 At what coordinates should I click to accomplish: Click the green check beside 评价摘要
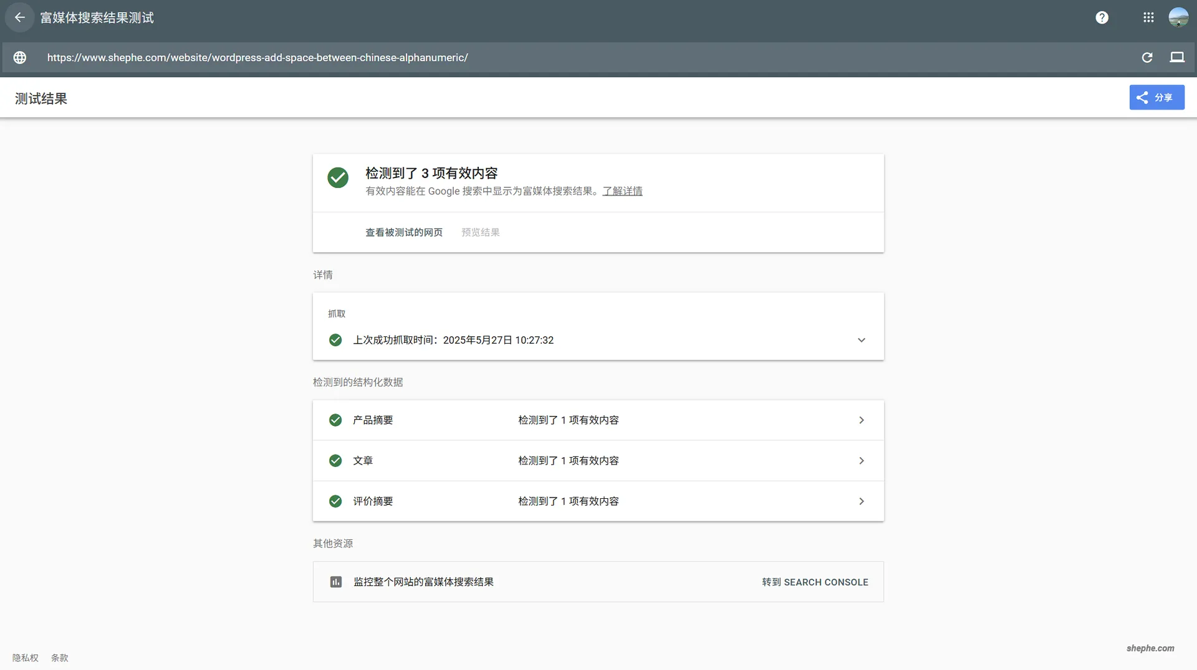(x=335, y=501)
